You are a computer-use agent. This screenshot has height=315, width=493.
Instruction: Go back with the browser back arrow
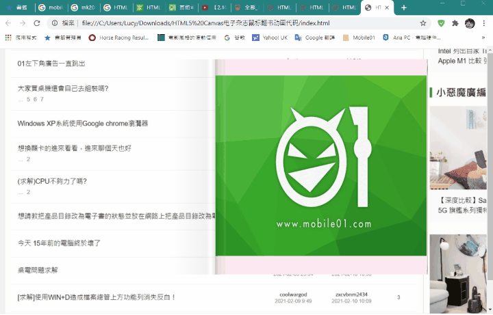coord(8,23)
